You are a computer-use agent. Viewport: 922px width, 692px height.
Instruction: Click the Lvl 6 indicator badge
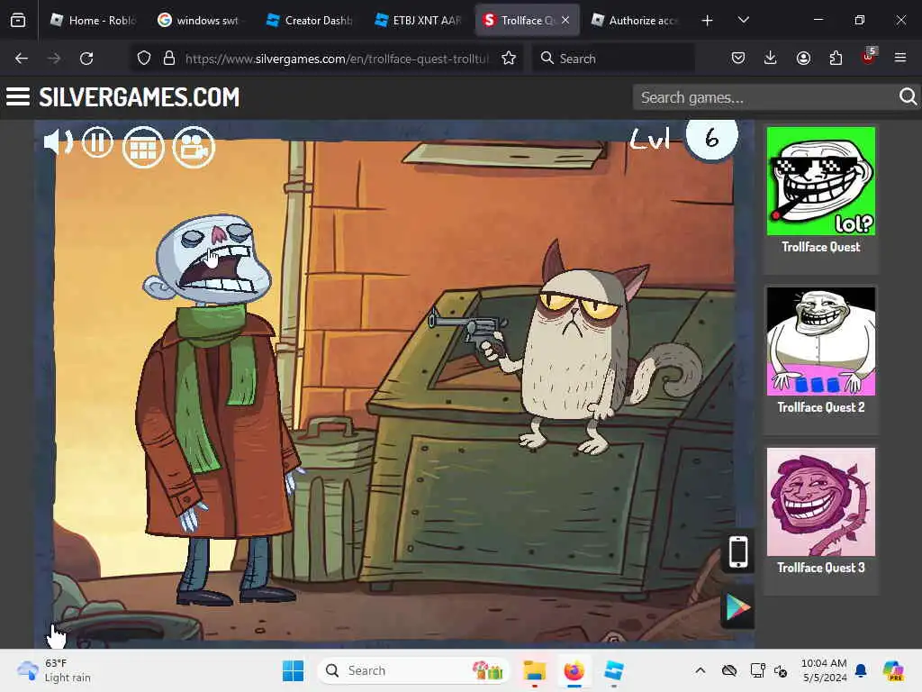(x=711, y=139)
